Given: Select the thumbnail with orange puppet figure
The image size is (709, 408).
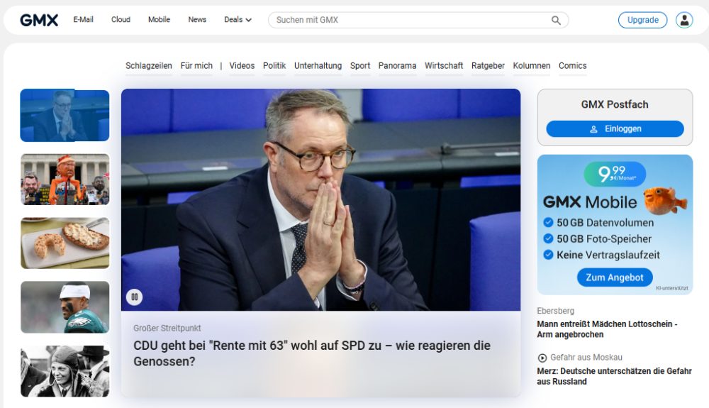Looking at the screenshot, I should 65,179.
